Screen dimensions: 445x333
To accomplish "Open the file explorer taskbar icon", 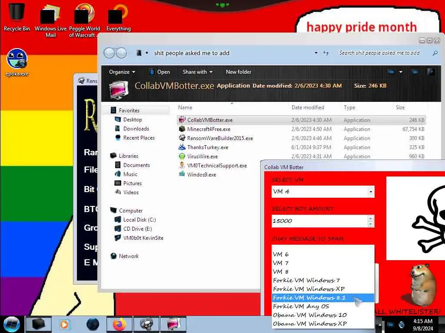I will tap(38, 324).
